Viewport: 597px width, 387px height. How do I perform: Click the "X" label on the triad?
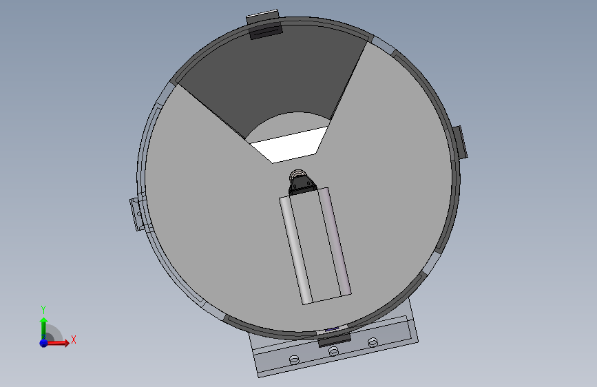pyautogui.click(x=74, y=339)
